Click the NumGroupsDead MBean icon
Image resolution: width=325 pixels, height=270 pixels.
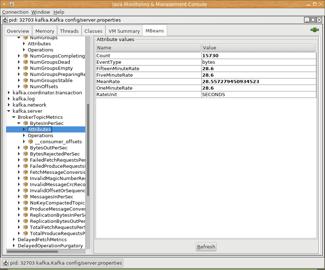[x=26, y=62]
